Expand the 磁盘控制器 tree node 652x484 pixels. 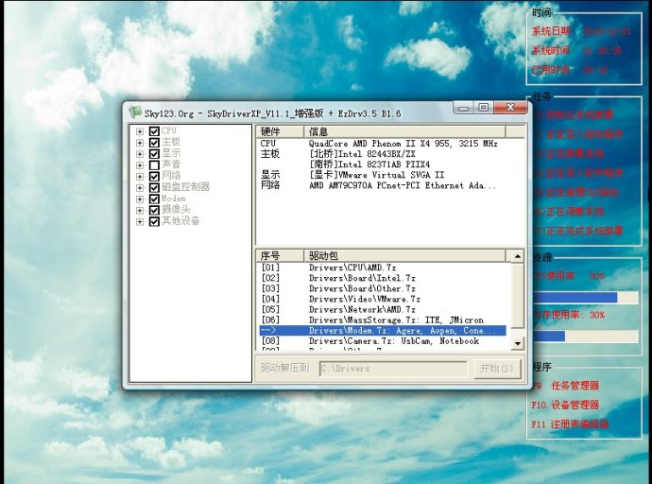(x=140, y=187)
